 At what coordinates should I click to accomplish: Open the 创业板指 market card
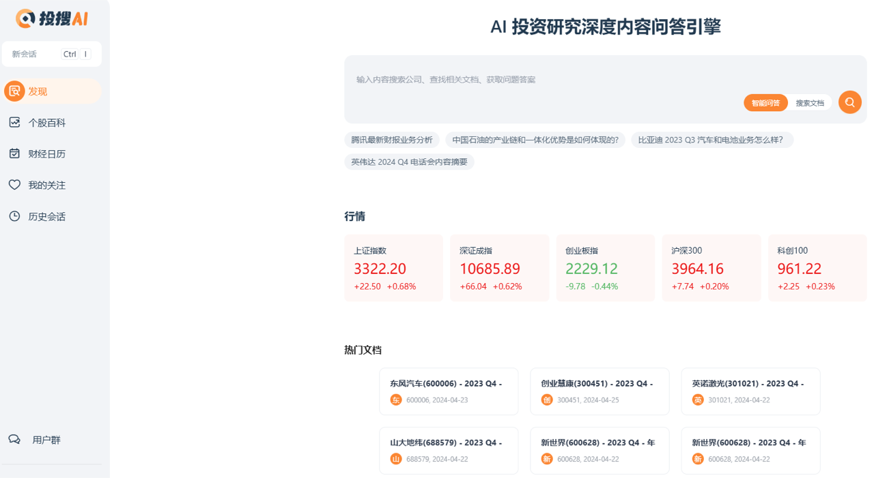click(605, 268)
